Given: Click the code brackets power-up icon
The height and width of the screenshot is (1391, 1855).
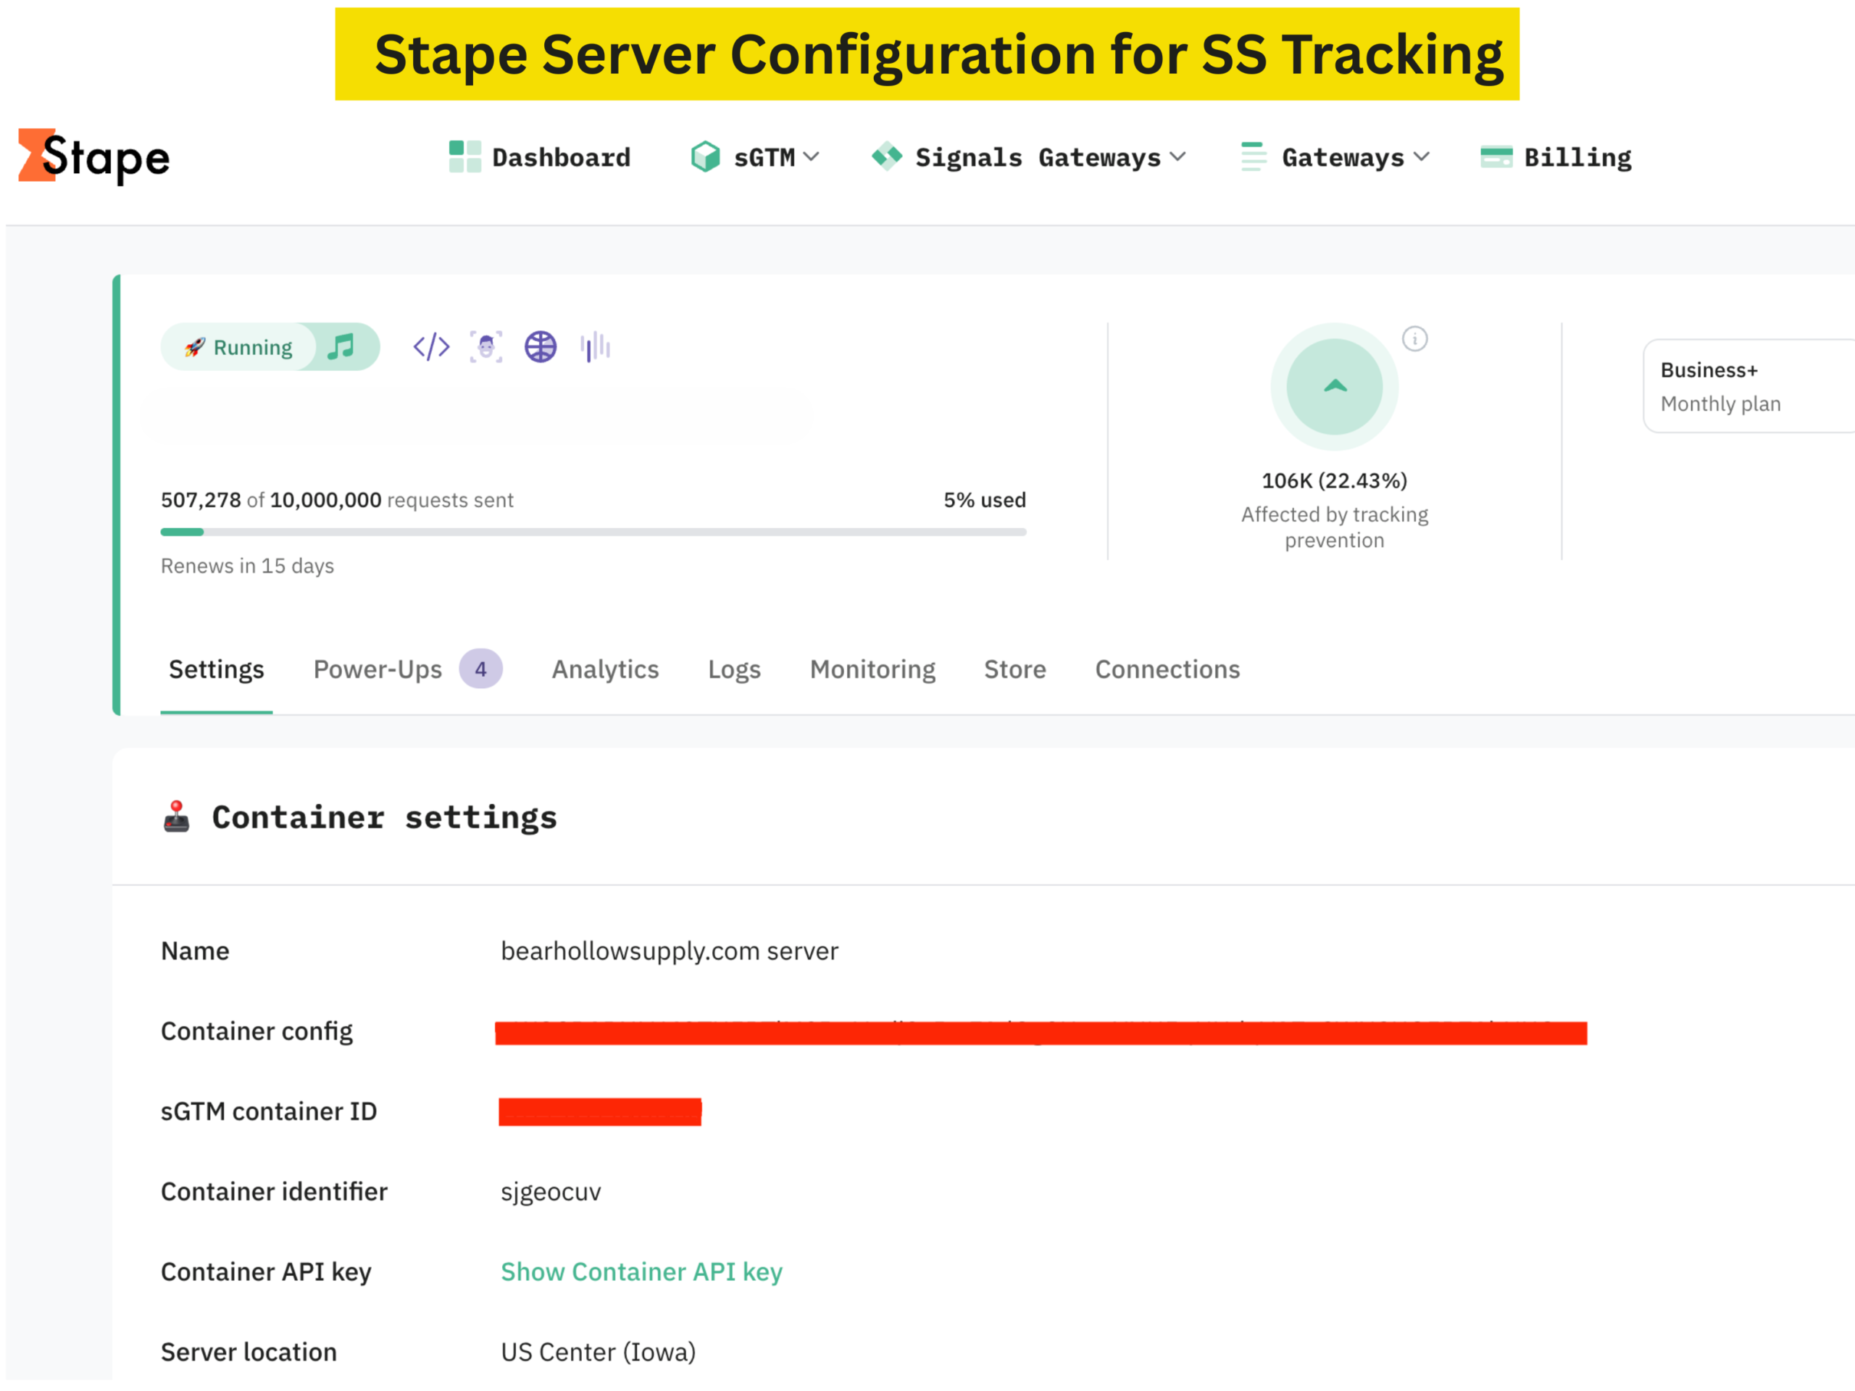Looking at the screenshot, I should click(x=431, y=346).
